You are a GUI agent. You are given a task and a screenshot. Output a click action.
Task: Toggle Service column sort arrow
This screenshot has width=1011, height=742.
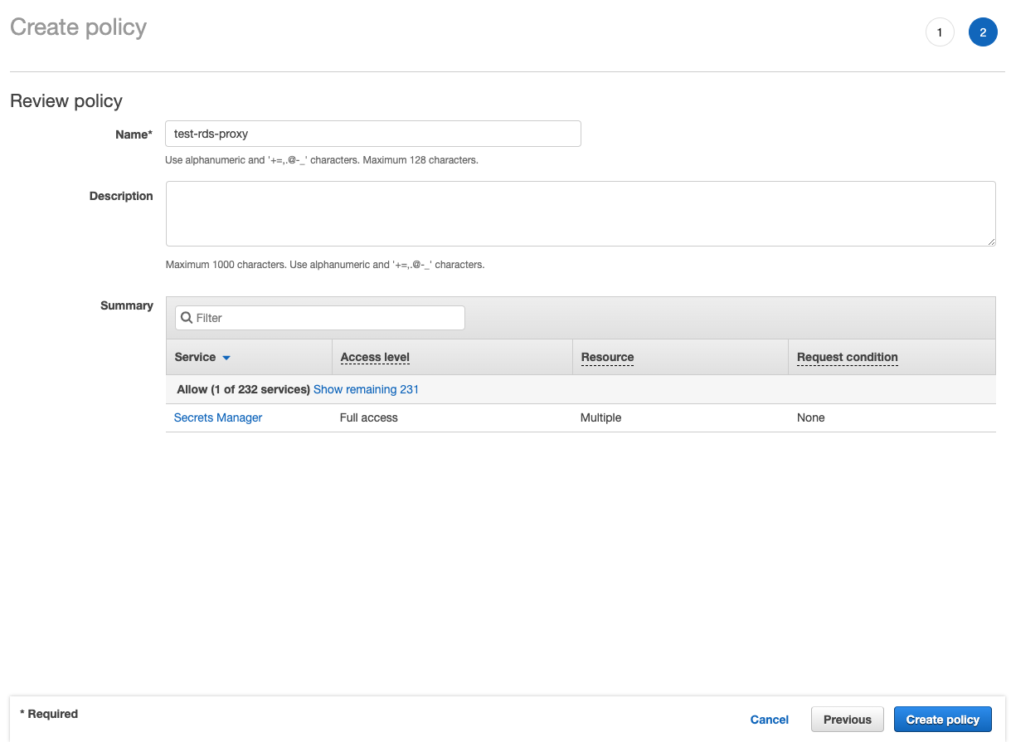(226, 358)
